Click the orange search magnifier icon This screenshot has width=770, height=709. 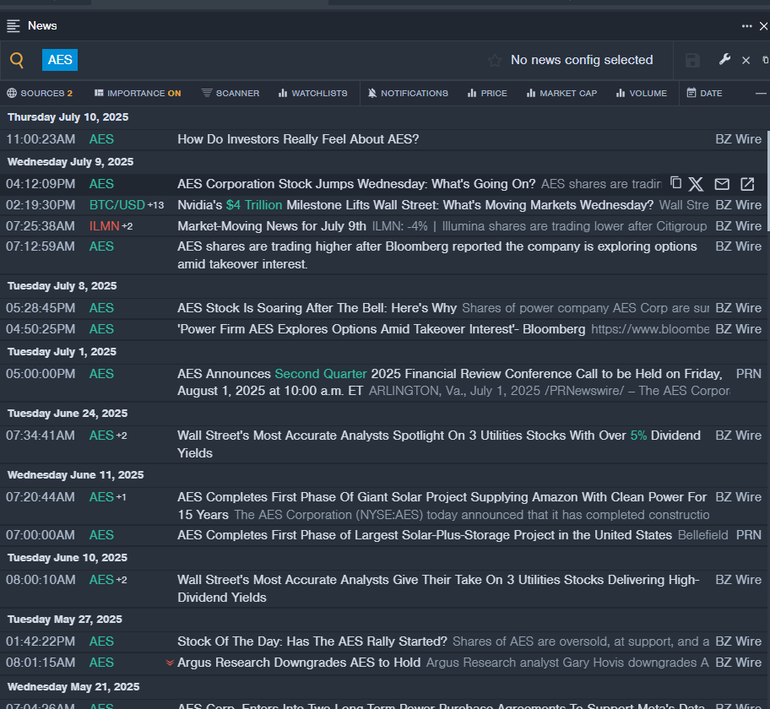pyautogui.click(x=17, y=60)
